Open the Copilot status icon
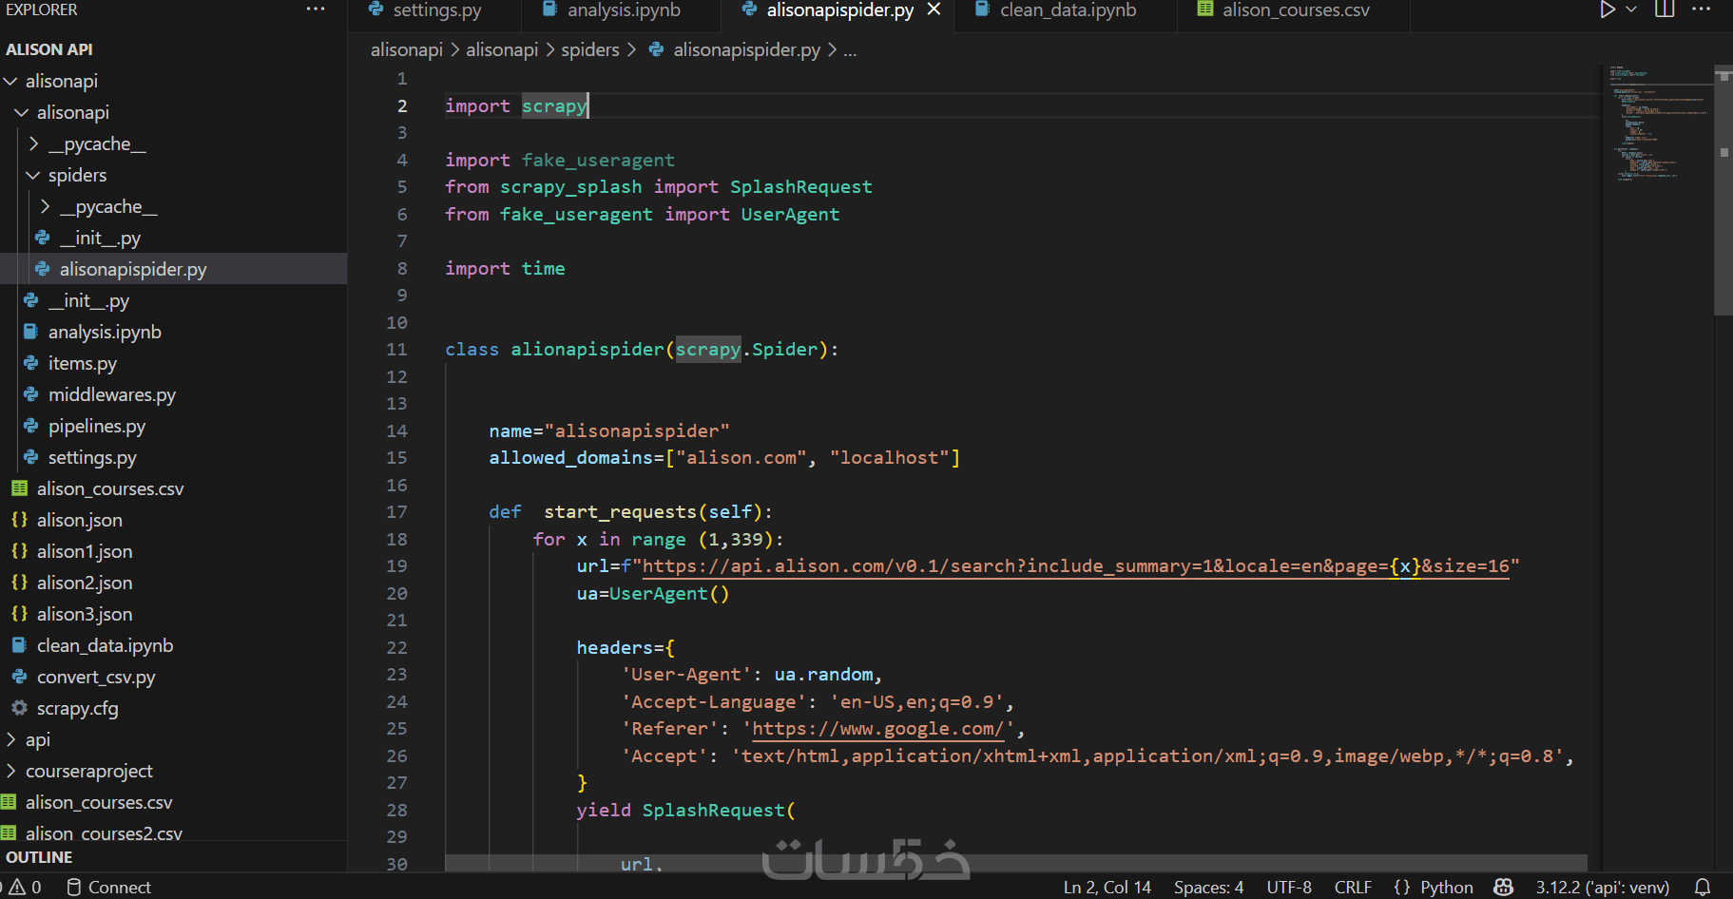This screenshot has width=1733, height=899. pos(1503,887)
